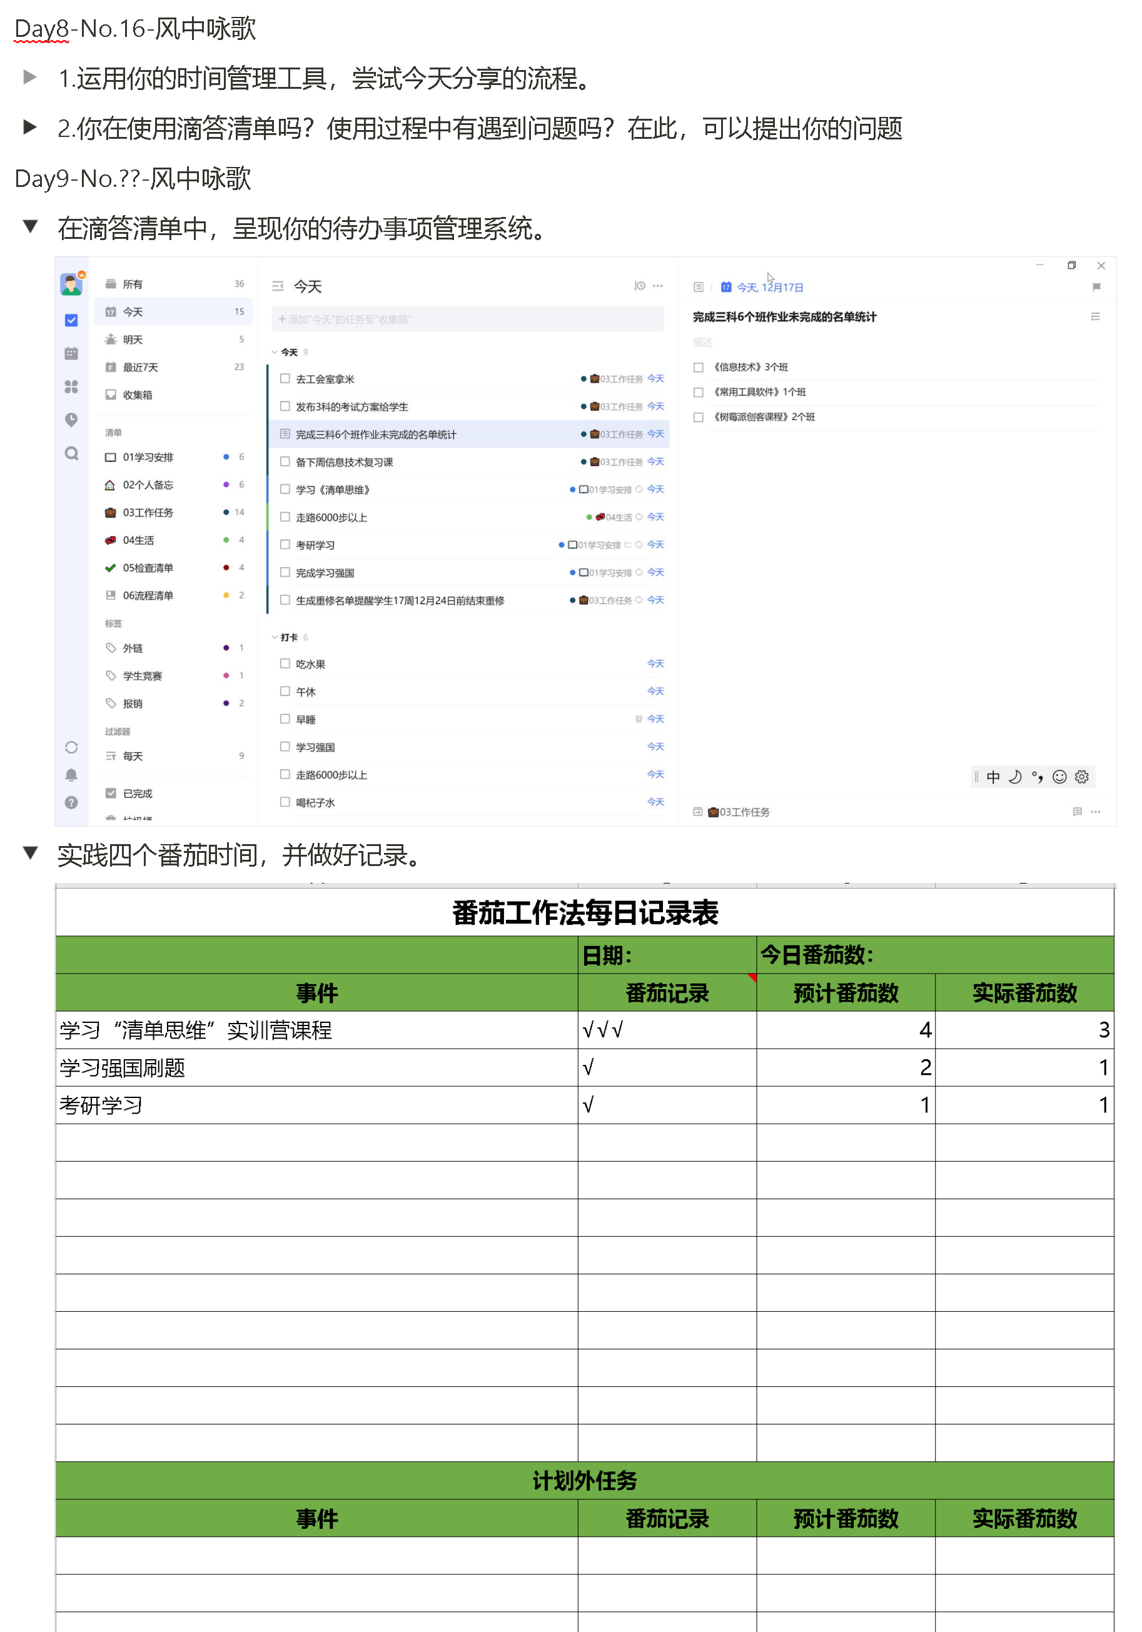
Task: Collapse the 在滴答清单中 bullet triangle
Action: (30, 227)
